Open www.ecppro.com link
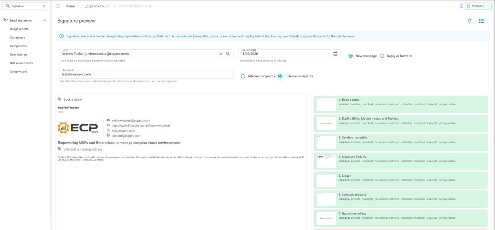Viewport: 495px width, 230px height. point(123,131)
